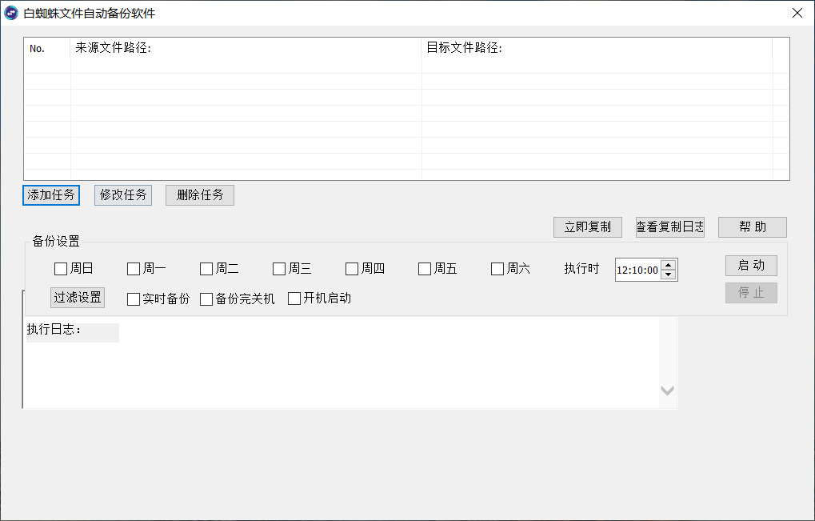Click the down arrow on the log scrollbar
The height and width of the screenshot is (521, 815).
coord(667,391)
